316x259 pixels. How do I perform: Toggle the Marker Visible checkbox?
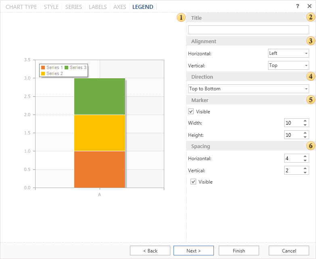191,112
